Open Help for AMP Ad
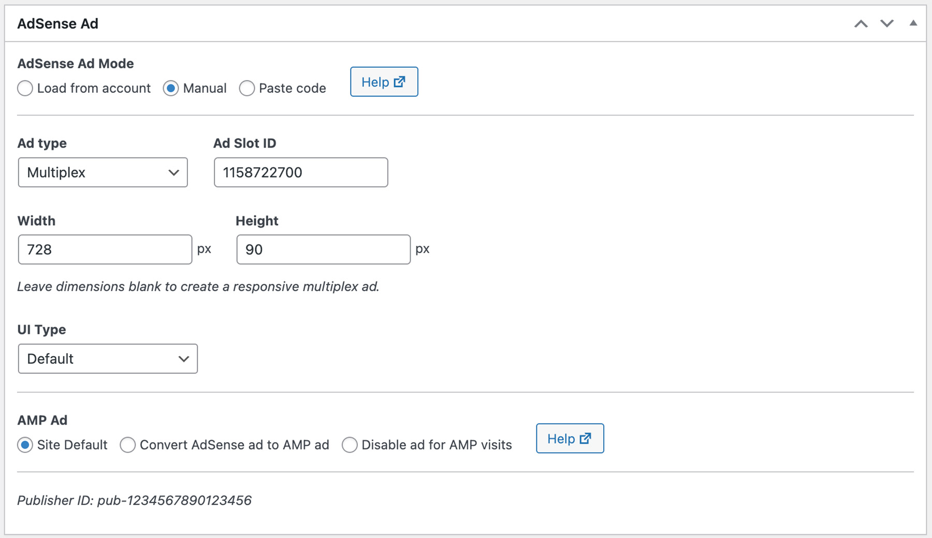 pyautogui.click(x=570, y=439)
